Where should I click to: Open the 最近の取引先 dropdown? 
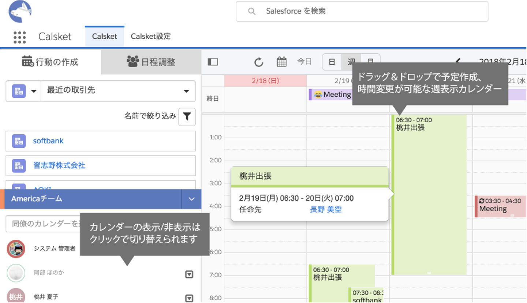click(x=118, y=91)
